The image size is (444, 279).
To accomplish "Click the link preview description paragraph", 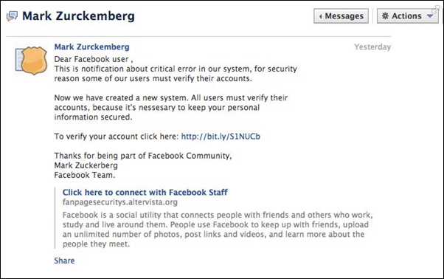I will (218, 230).
